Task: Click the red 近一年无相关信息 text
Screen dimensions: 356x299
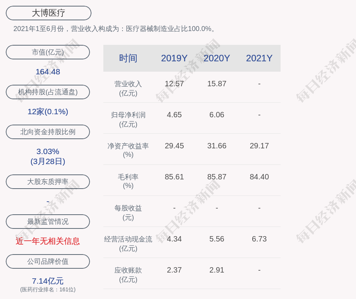Action: [48, 241]
